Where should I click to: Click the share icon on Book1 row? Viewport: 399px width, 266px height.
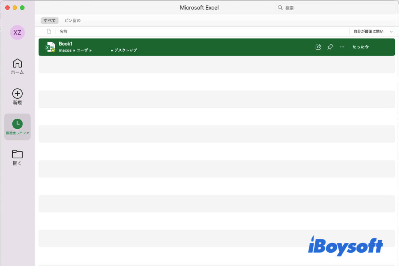point(318,47)
